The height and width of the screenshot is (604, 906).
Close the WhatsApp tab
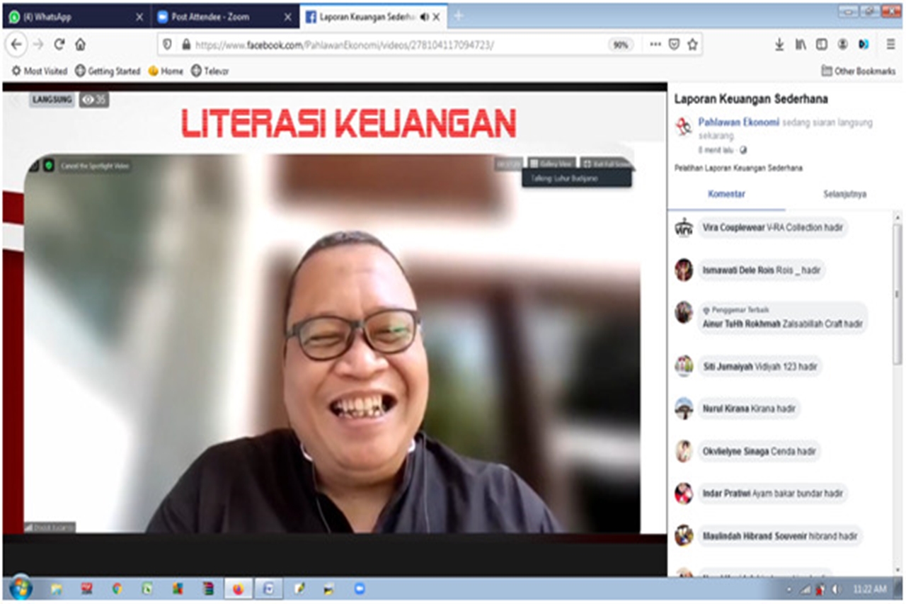[x=139, y=16]
